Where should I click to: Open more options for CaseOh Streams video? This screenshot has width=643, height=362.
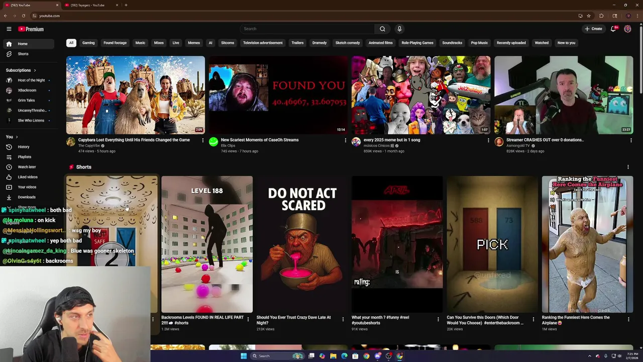pyautogui.click(x=345, y=140)
